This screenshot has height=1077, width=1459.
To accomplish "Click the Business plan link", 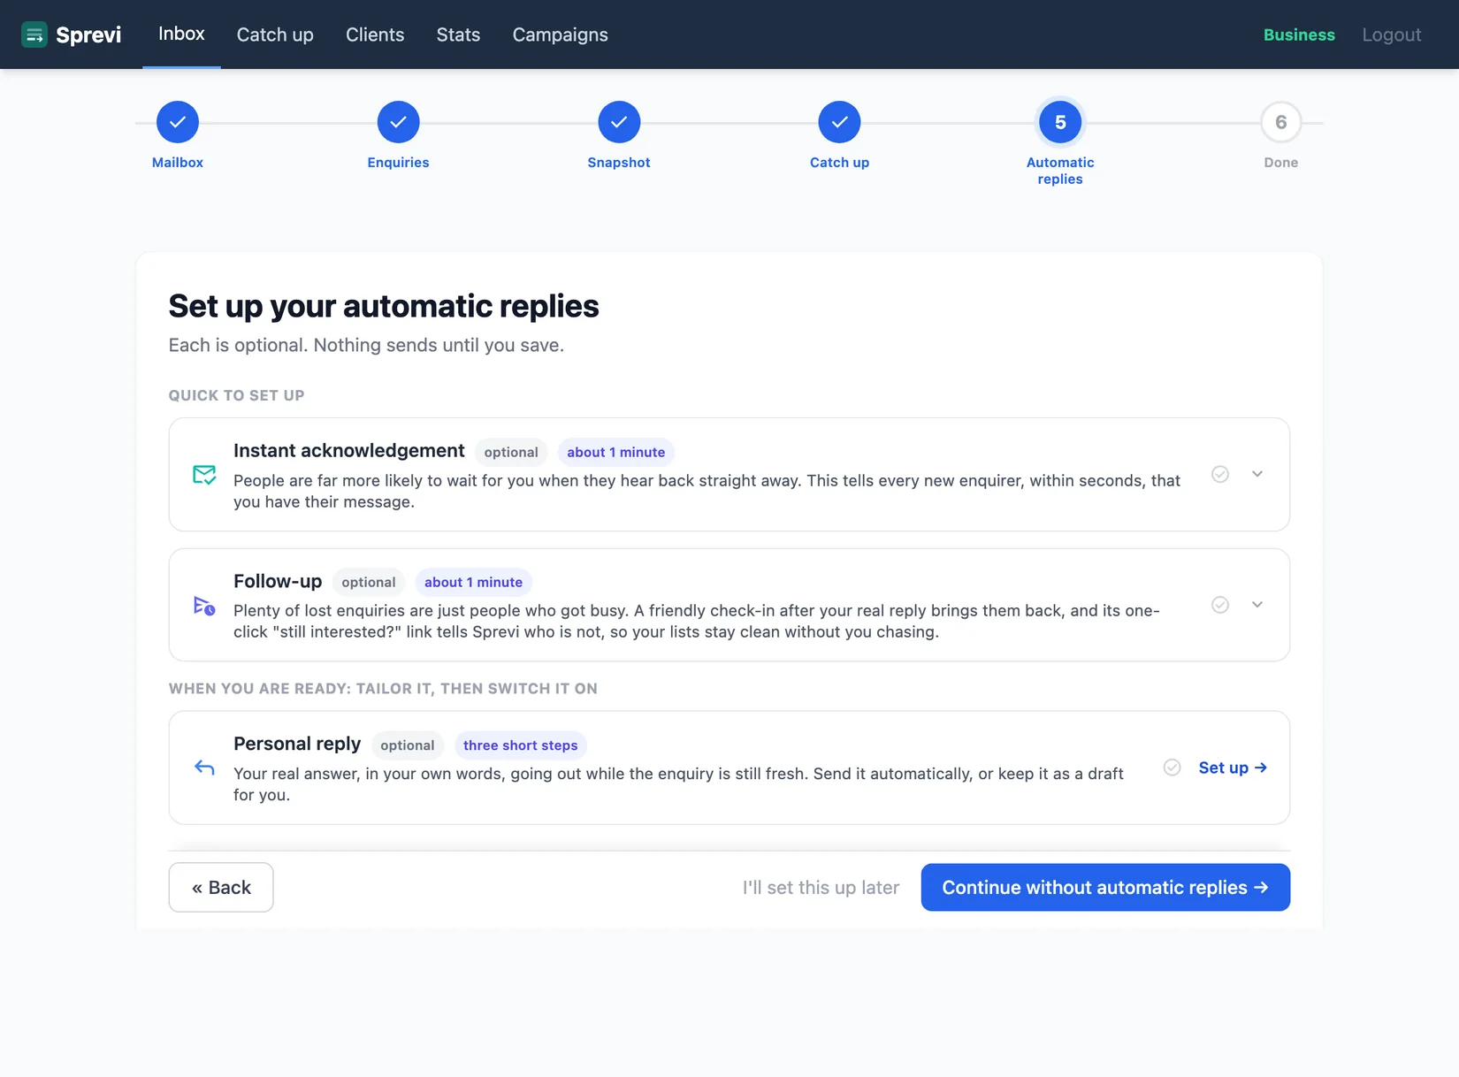I will [1299, 34].
